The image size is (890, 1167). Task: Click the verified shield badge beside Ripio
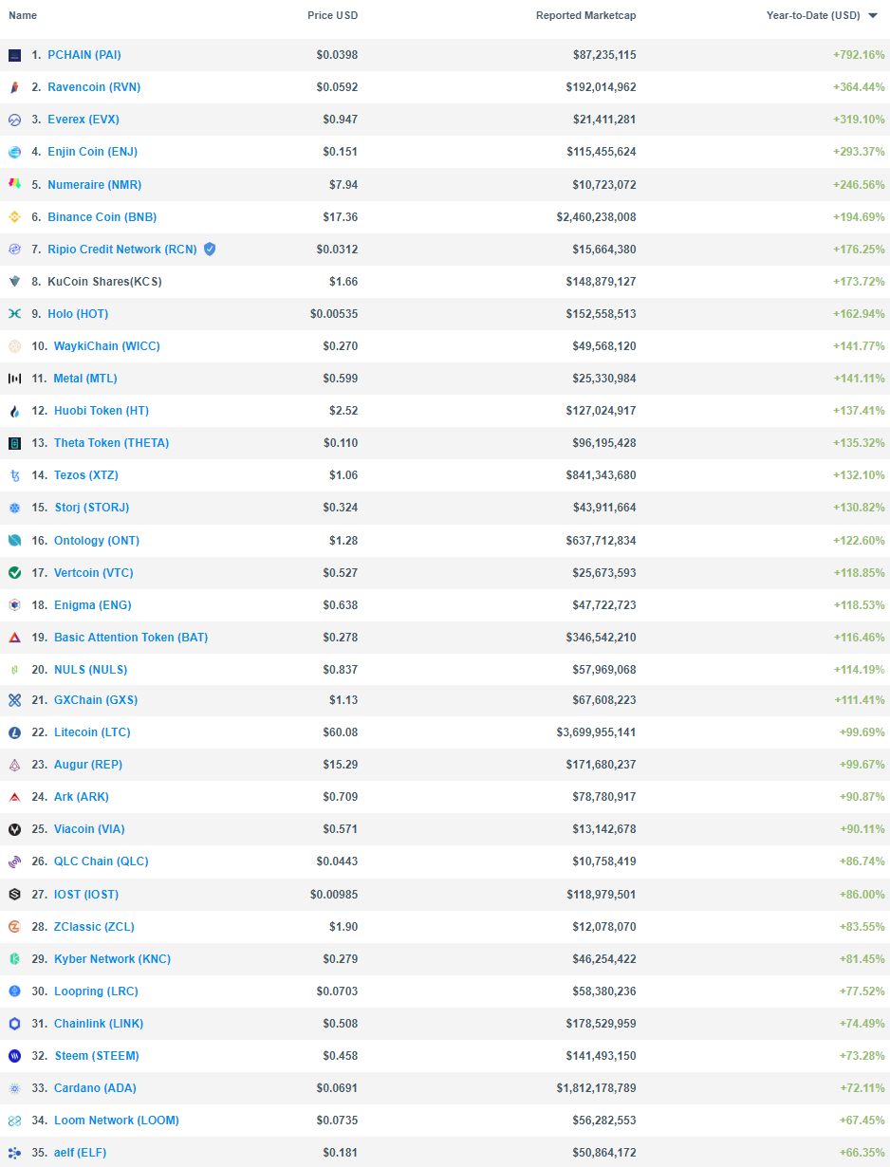pyautogui.click(x=210, y=249)
